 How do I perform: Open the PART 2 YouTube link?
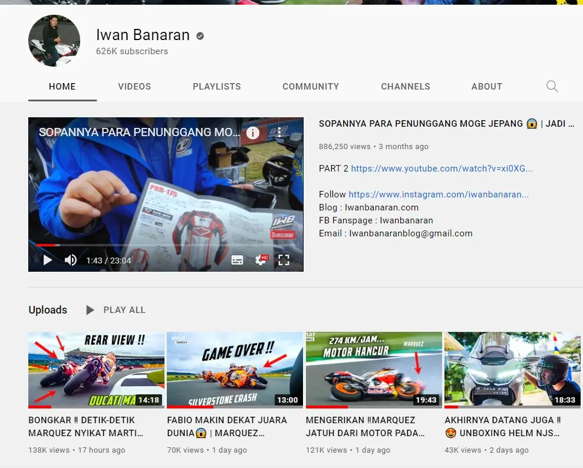(442, 169)
